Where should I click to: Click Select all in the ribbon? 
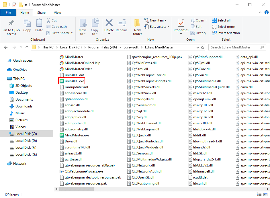point(221,20)
